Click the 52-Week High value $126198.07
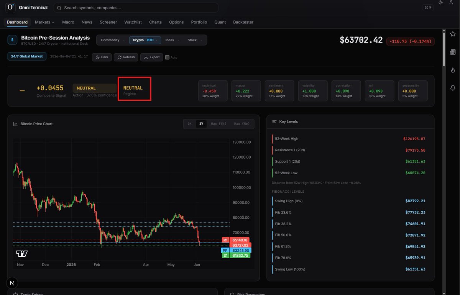The image size is (460, 295). coord(414,139)
